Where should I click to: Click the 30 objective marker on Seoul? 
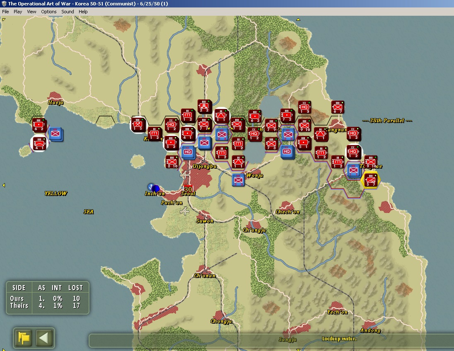(188, 189)
